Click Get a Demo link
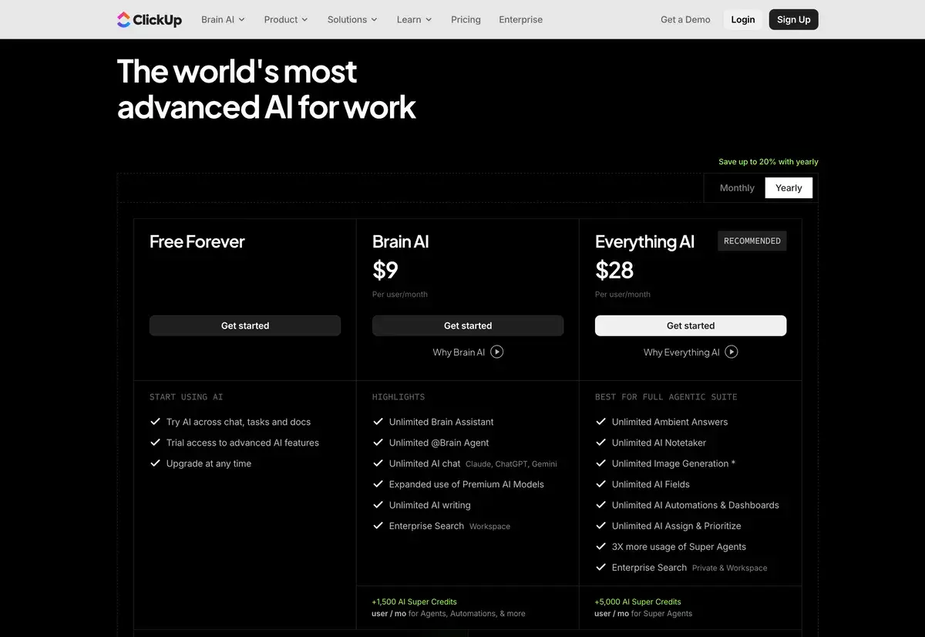 coord(685,19)
